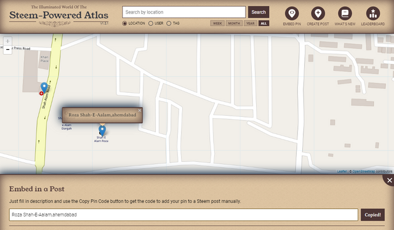The width and height of the screenshot is (394, 230).
Task: Close the Roza Shah-E-Aalam popup
Action: point(140,110)
